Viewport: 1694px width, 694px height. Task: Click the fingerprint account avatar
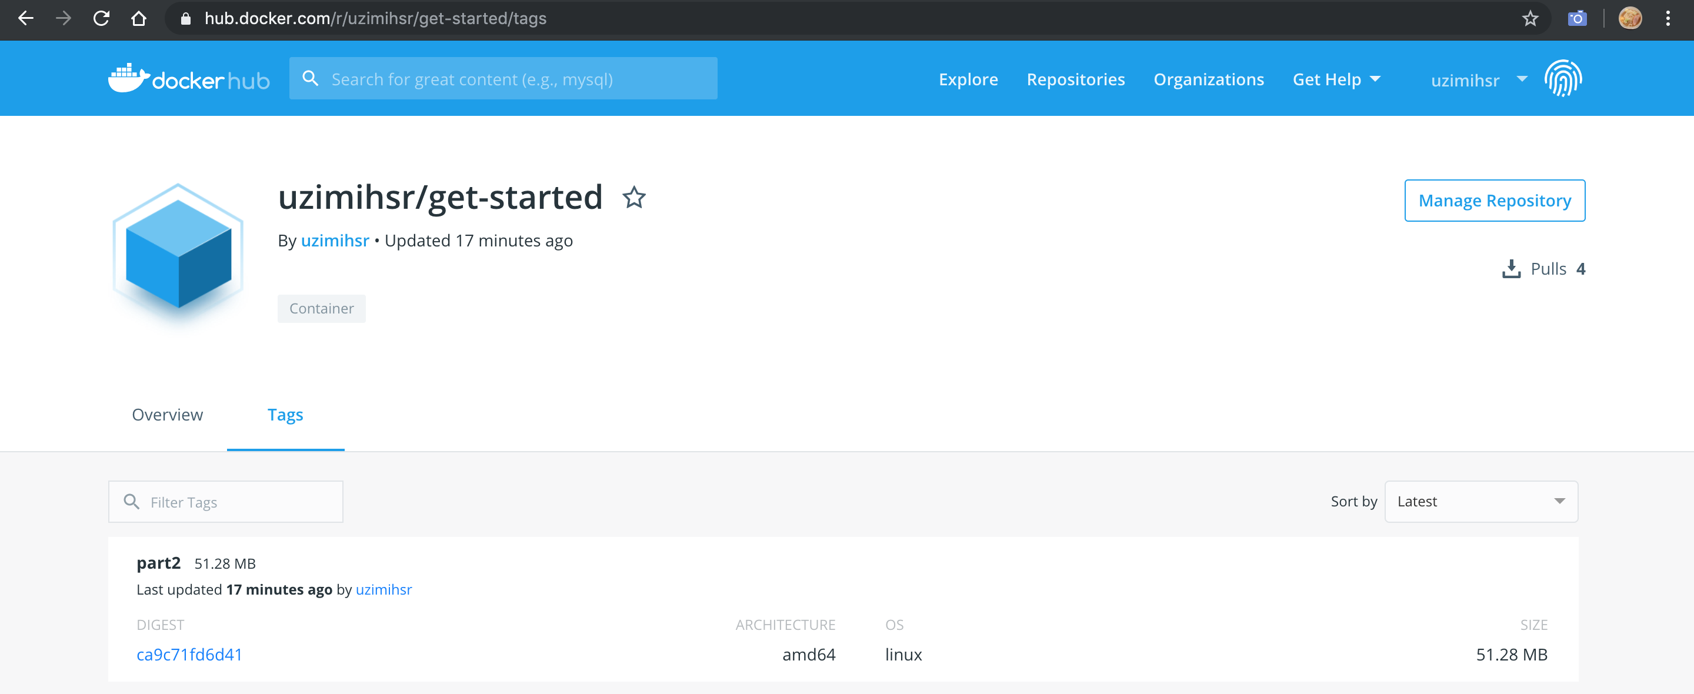pyautogui.click(x=1563, y=78)
